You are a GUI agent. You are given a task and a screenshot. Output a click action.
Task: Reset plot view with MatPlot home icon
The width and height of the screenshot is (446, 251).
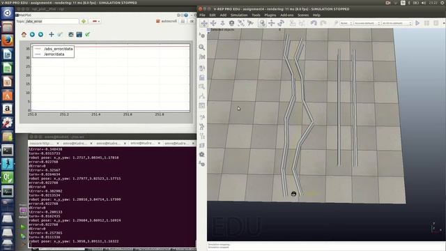pyautogui.click(x=24, y=34)
